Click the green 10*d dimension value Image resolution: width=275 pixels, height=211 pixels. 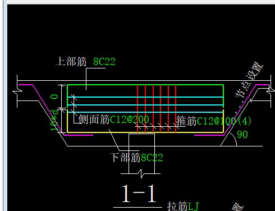[54, 121]
